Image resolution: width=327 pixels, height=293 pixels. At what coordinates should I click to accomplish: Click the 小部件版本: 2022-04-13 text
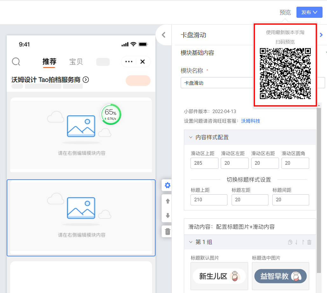(210, 111)
